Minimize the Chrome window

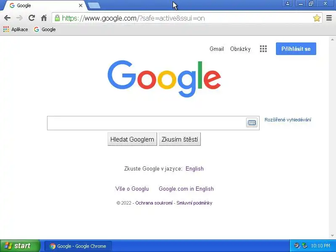pyautogui.click(x=300, y=4)
